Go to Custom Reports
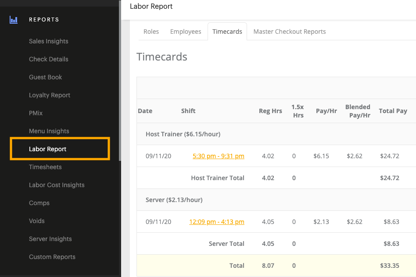Screen dimensions: 416x277 pyautogui.click(x=52, y=257)
